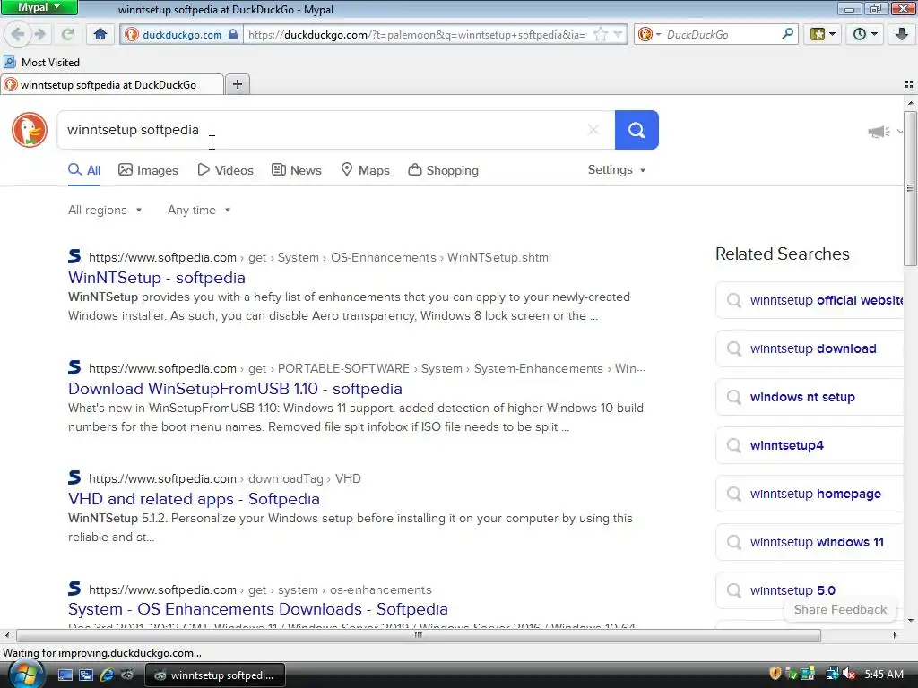Click the security shield tray icon
The image size is (918, 688).
coord(775,674)
